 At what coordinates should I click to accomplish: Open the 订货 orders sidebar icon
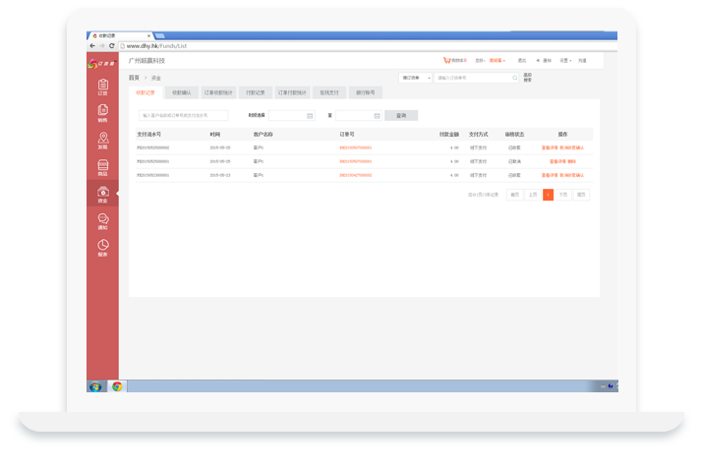(102, 86)
